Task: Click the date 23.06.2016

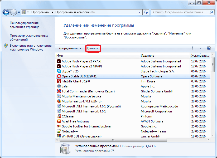Action: pyautogui.click(x=199, y=131)
